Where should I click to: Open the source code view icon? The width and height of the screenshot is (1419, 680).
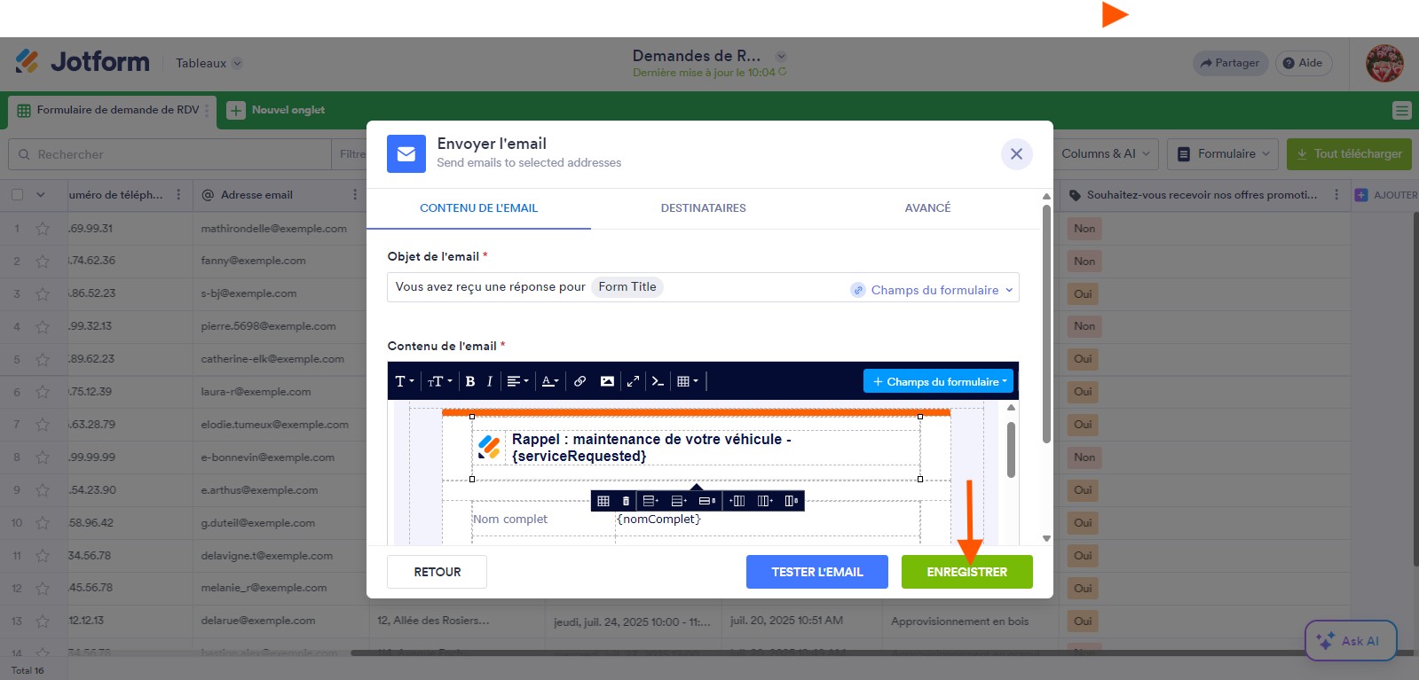coord(658,381)
